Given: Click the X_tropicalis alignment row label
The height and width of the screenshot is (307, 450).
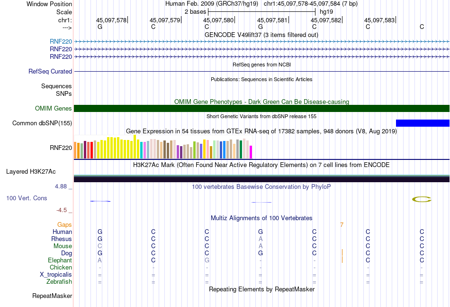Looking at the screenshot, I should [56, 275].
